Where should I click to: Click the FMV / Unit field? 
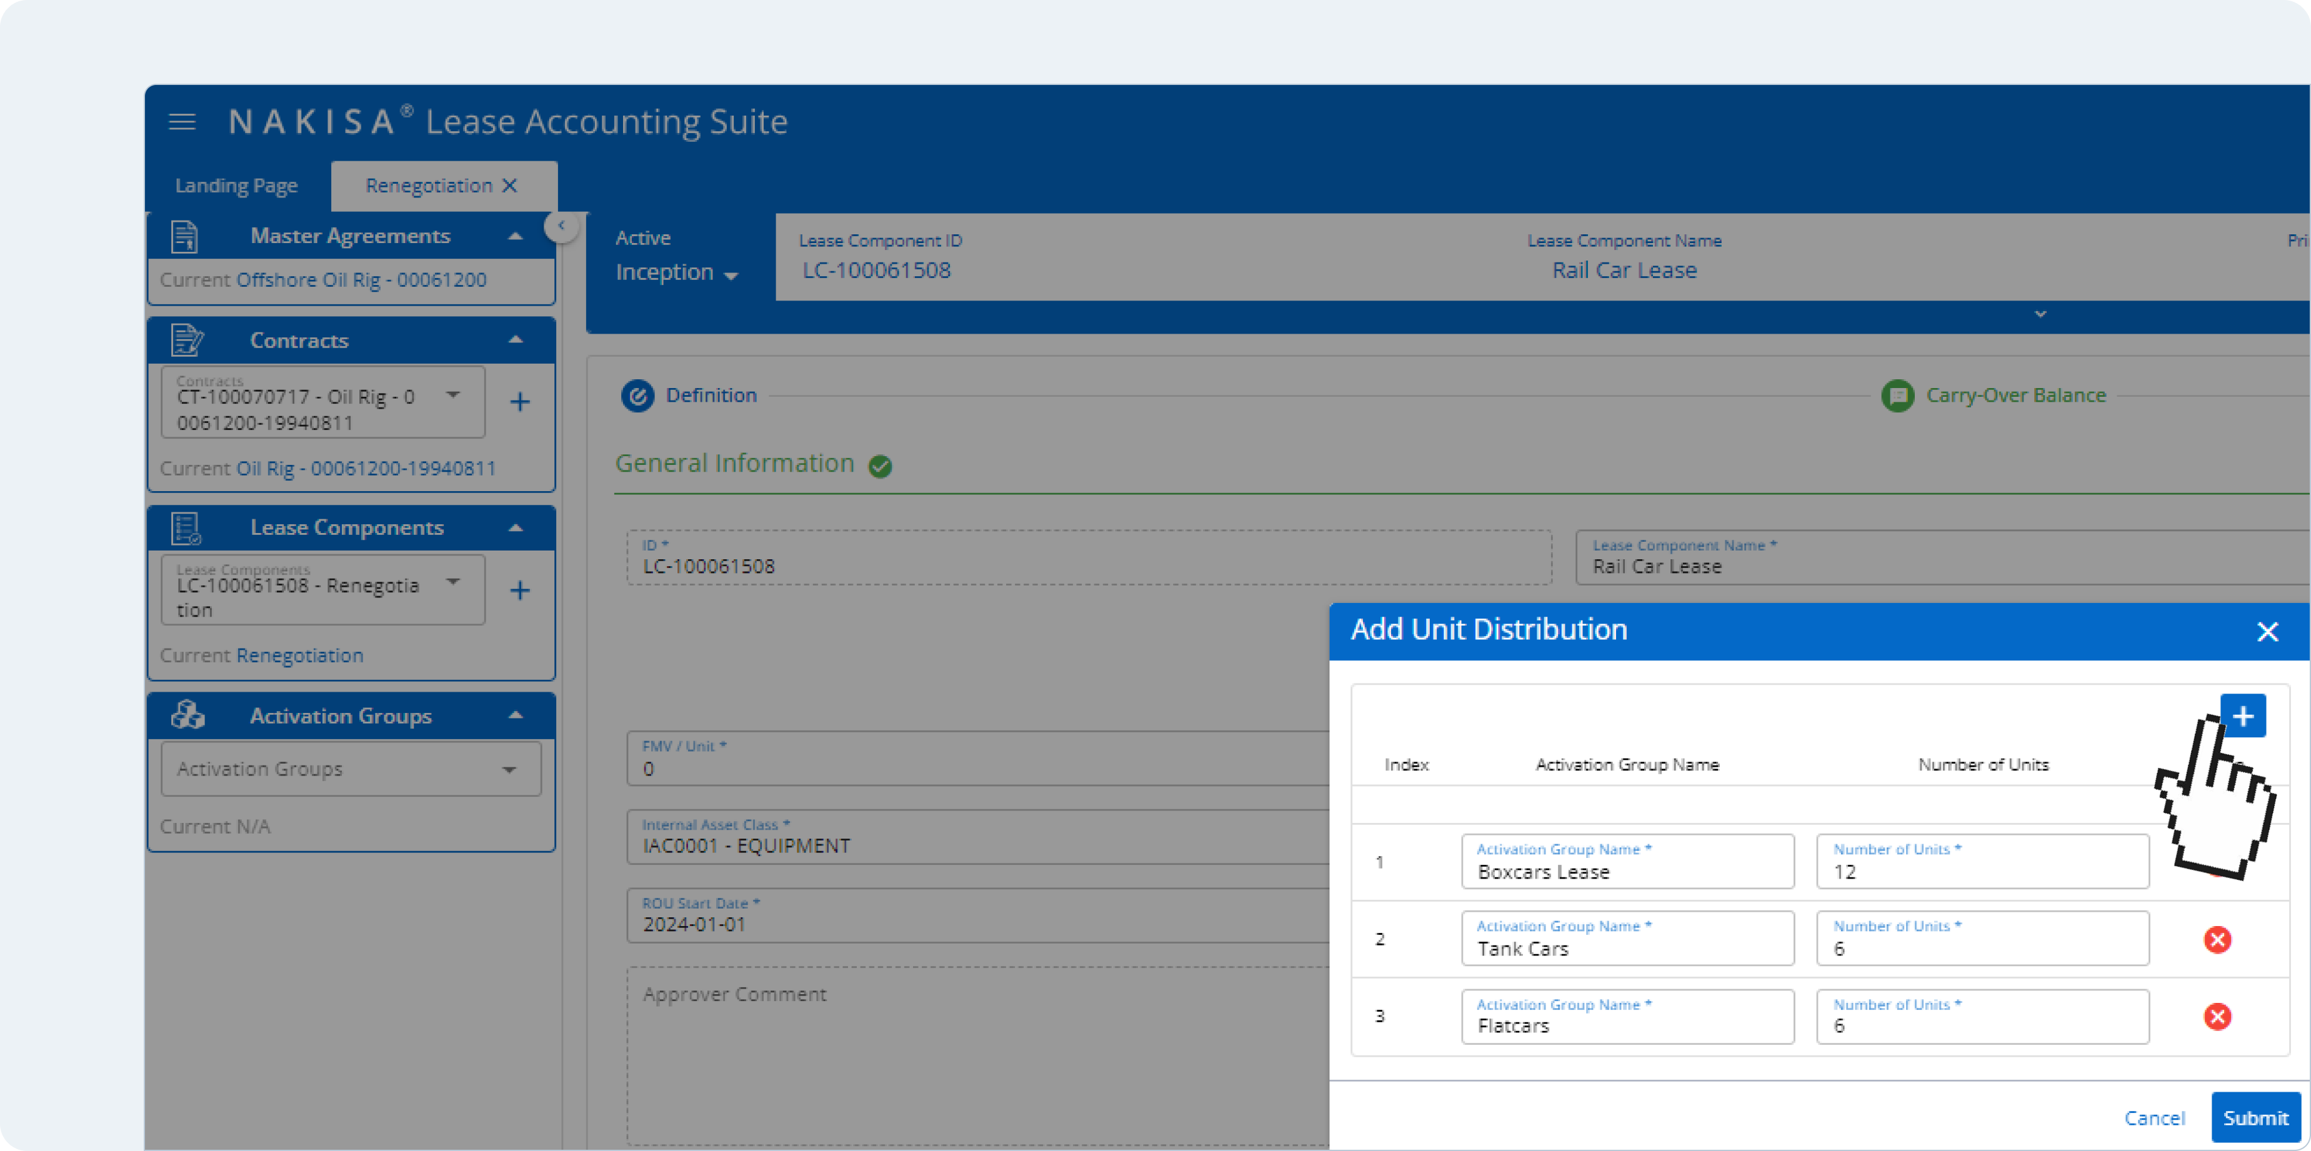pyautogui.click(x=978, y=758)
